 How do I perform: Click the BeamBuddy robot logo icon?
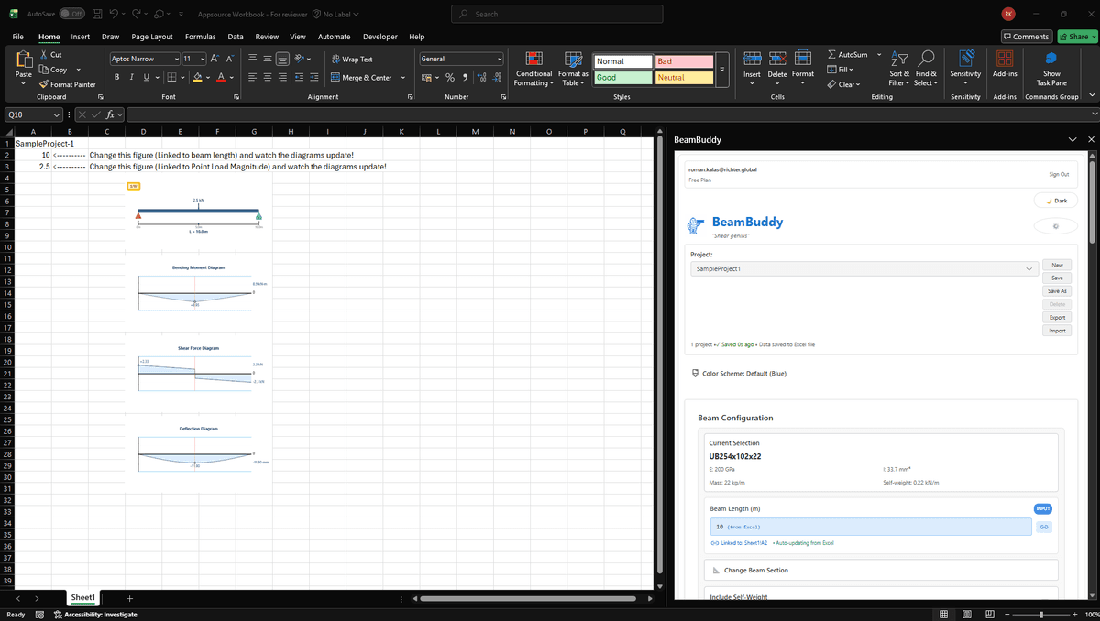(x=694, y=224)
